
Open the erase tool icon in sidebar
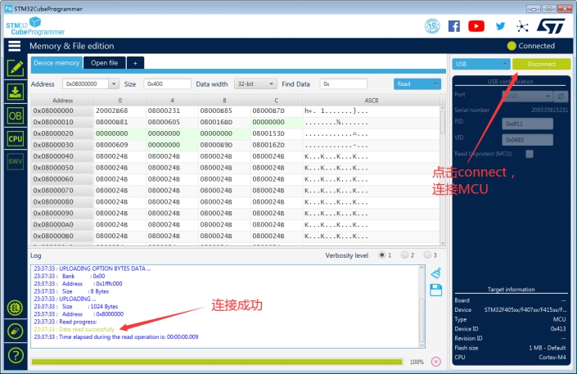(15, 331)
